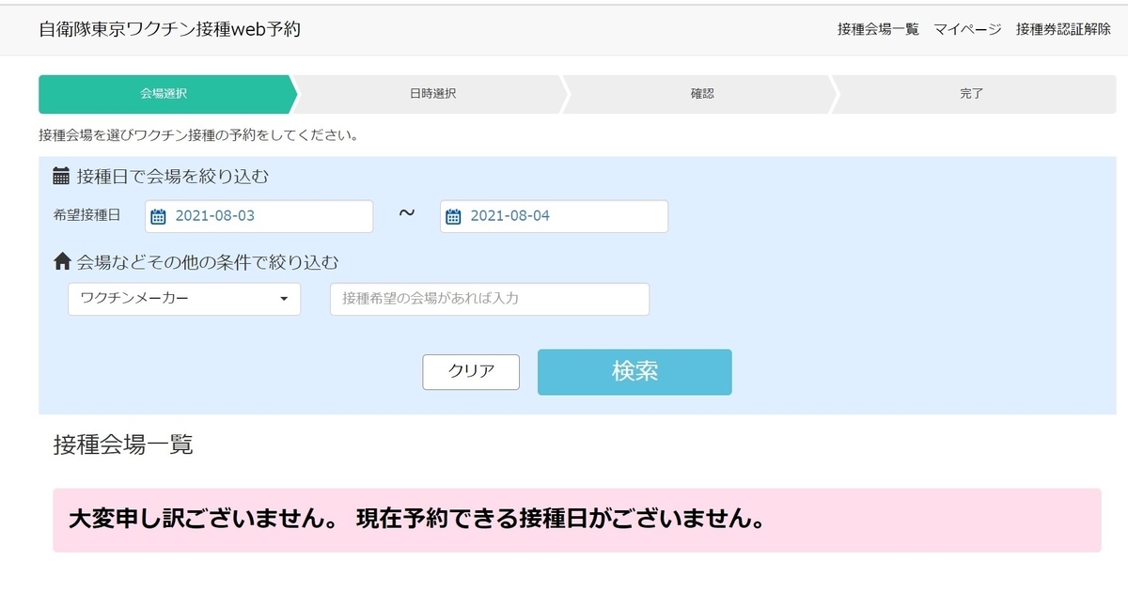This screenshot has height=608, width=1128.
Task: Click the クリア clear button
Action: click(x=470, y=372)
